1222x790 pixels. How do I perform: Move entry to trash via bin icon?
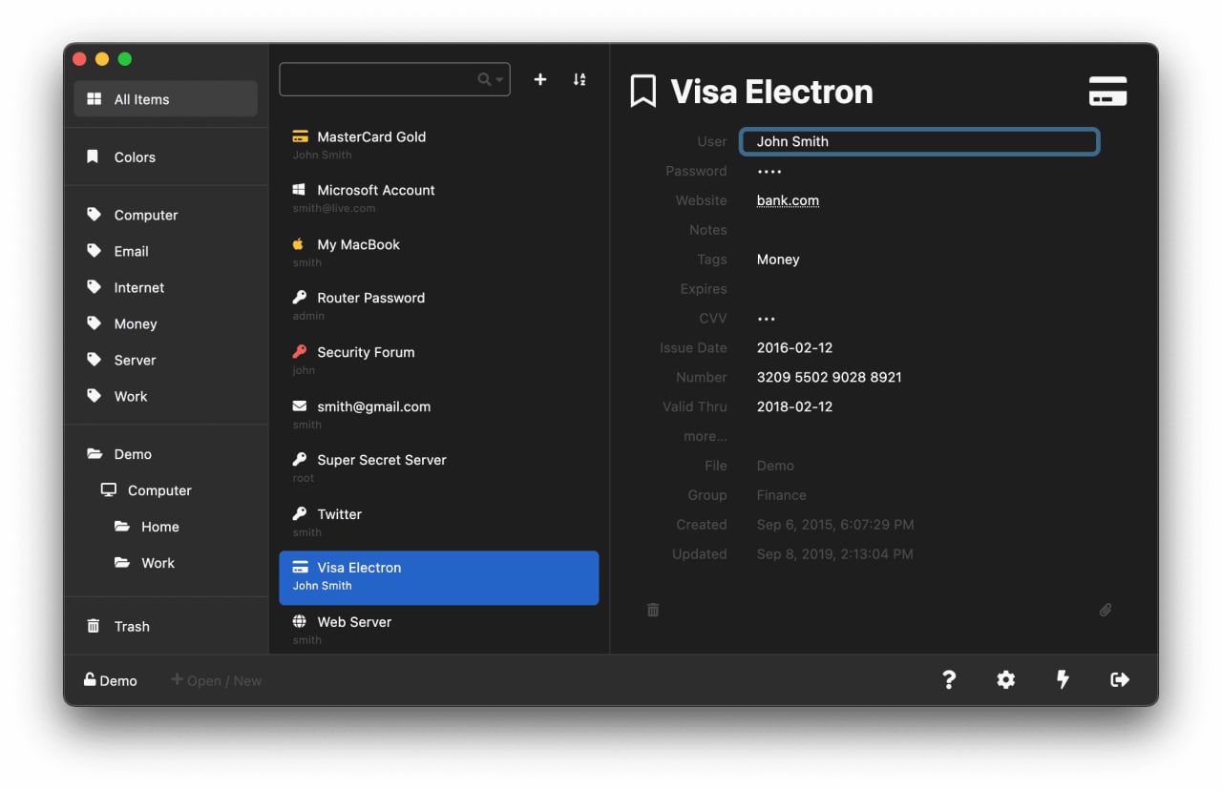pos(653,610)
